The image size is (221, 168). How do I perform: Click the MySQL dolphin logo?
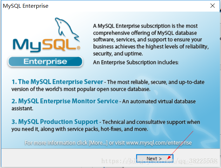47,35
